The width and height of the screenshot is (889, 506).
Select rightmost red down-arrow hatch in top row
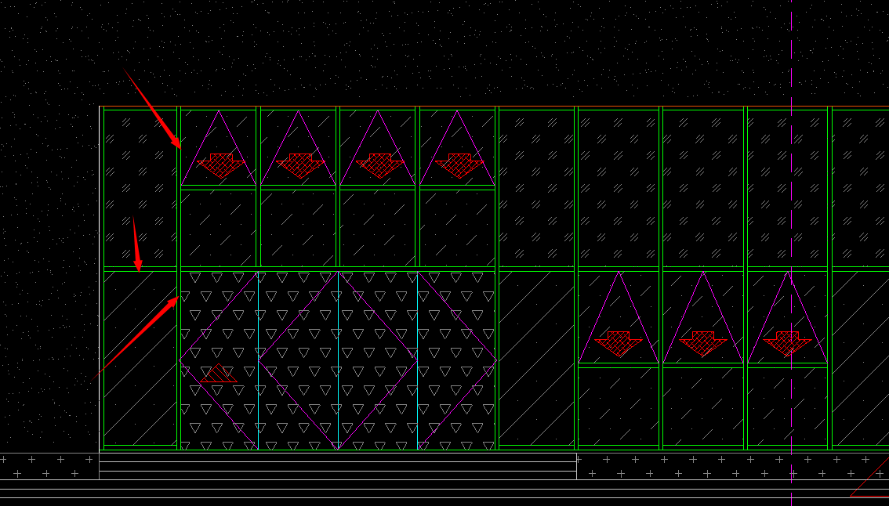[460, 165]
